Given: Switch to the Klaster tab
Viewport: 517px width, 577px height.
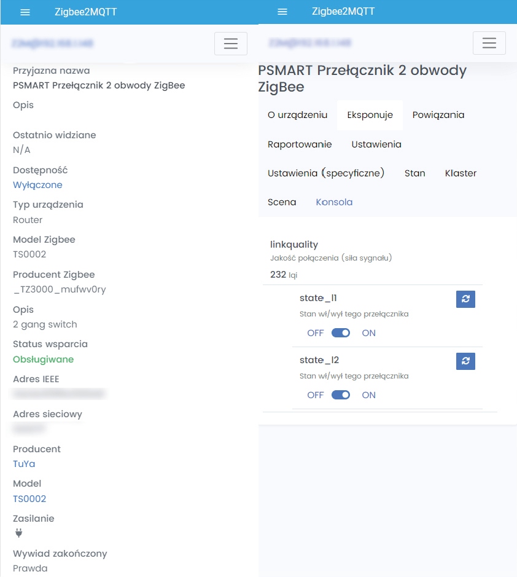Looking at the screenshot, I should click(x=461, y=173).
